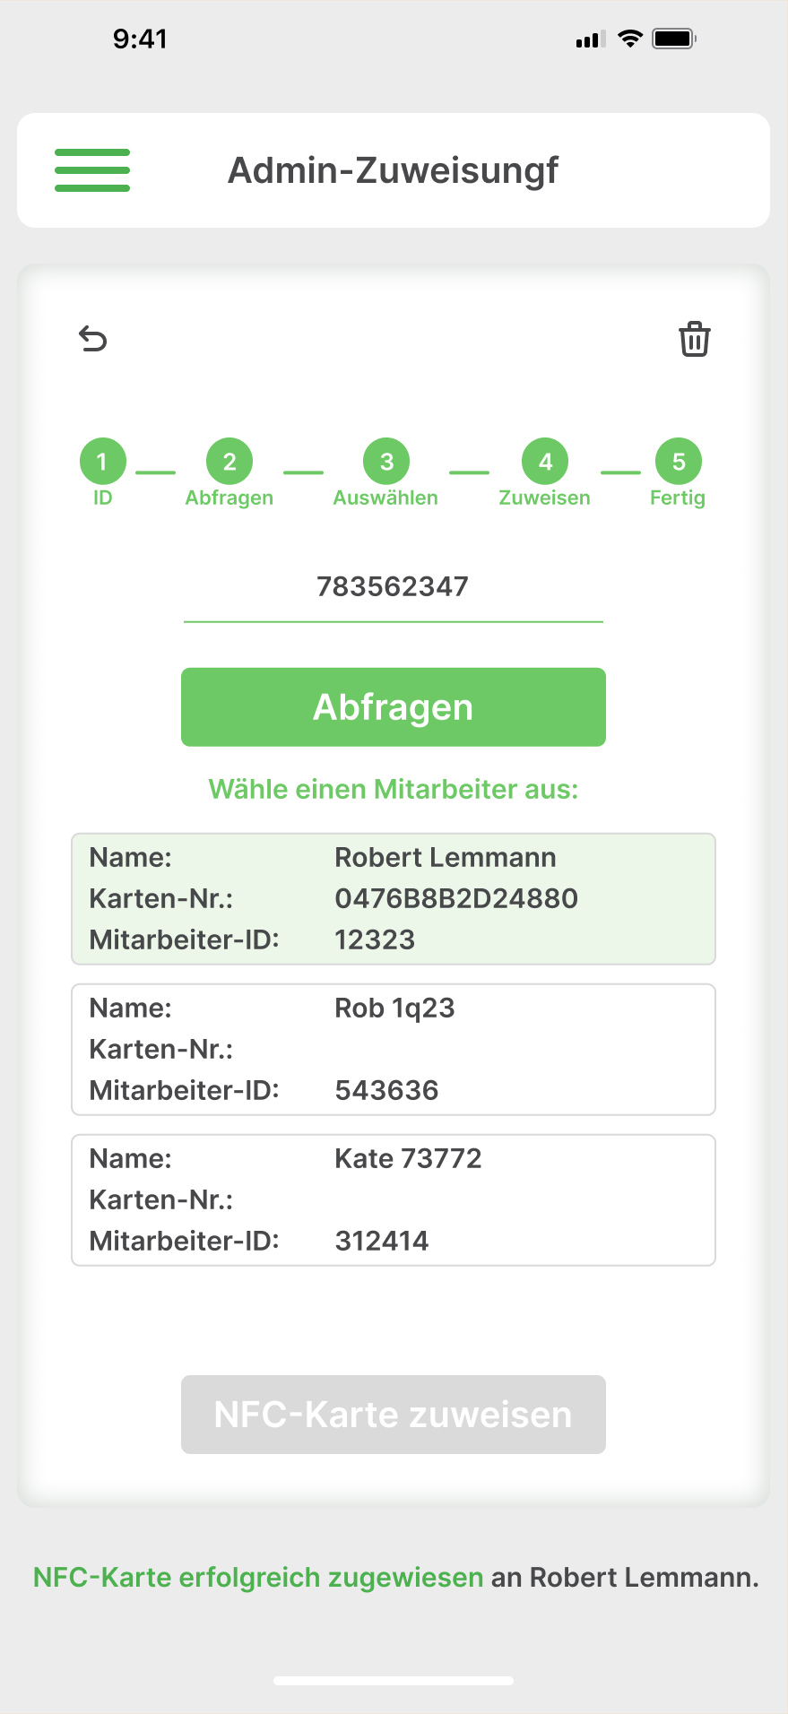Tap the Admin-Zuweisungf header title
Image resolution: width=788 pixels, height=1714 pixels.
coord(393,170)
